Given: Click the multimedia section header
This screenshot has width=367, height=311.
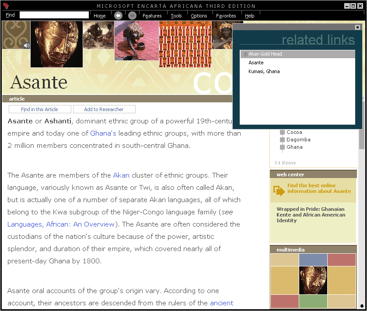Looking at the screenshot, I should [x=313, y=249].
